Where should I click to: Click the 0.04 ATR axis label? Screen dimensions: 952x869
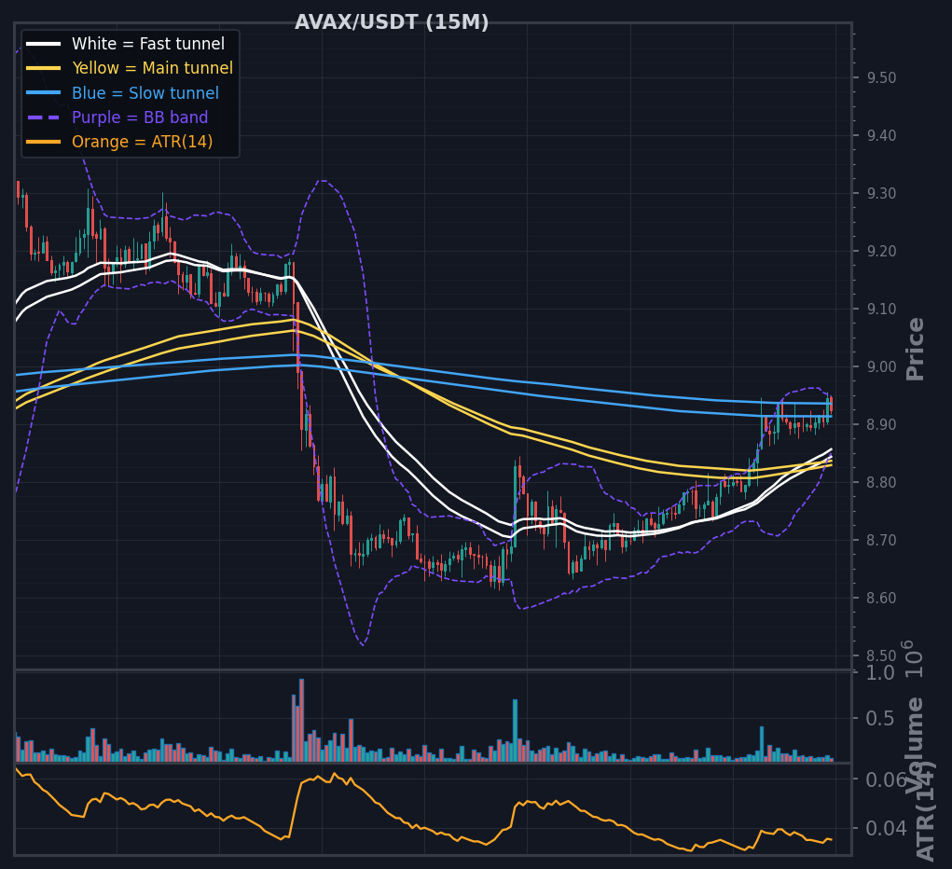point(886,828)
